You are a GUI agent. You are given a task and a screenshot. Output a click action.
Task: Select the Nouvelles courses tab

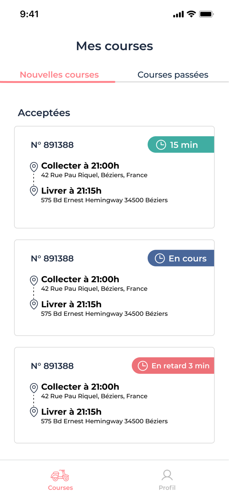tap(59, 75)
